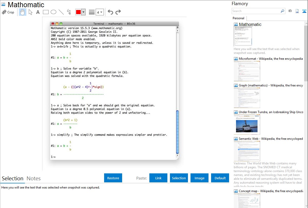Screen dimensions: 308x208
Task: Click the terminal window's red close button
Action: (x=53, y=24)
